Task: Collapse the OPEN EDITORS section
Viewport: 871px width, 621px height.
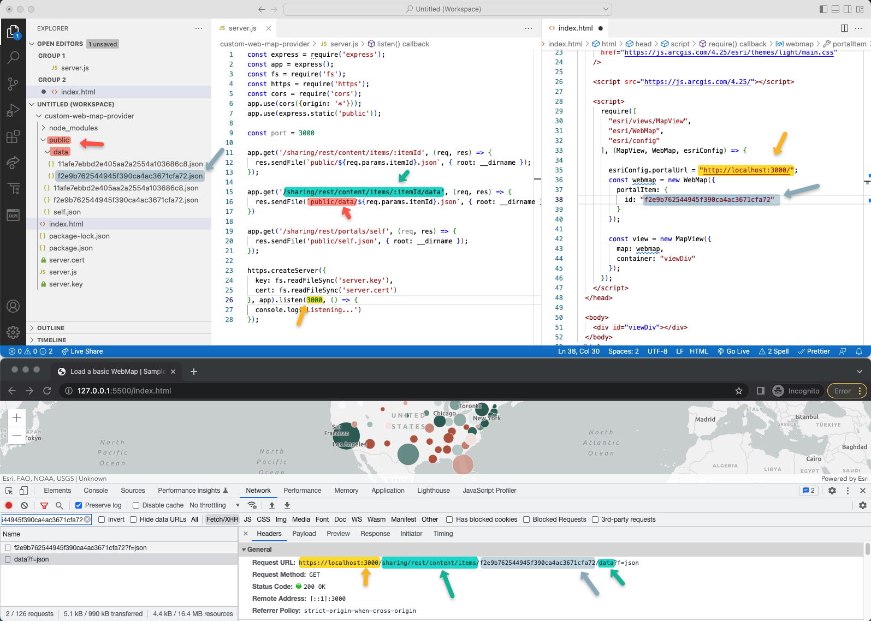Action: (32, 44)
